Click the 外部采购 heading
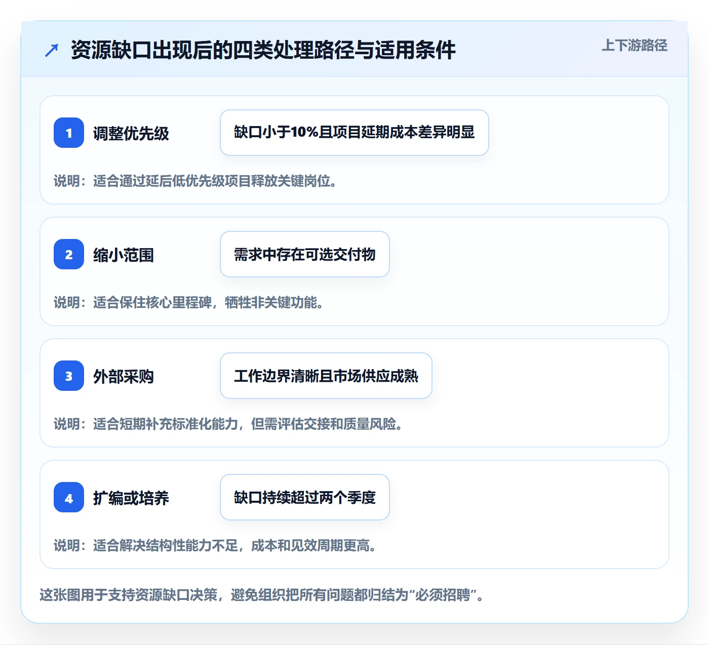Screen dimensions: 709x645 (124, 377)
